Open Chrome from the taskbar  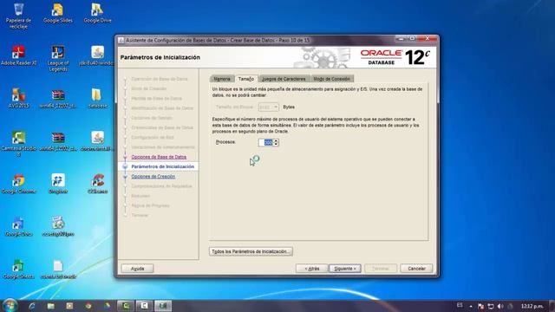point(88,306)
